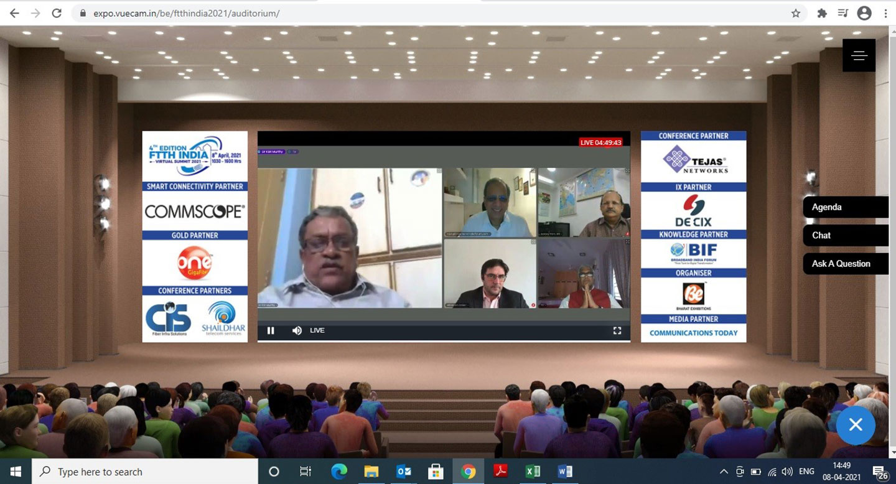
Task: Open system volume control in tray
Action: [787, 472]
